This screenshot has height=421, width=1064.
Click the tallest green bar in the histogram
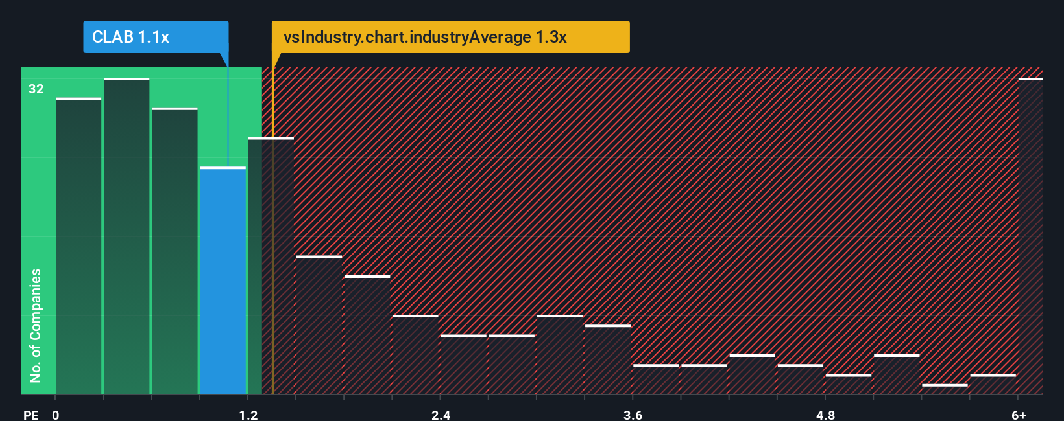coord(127,236)
